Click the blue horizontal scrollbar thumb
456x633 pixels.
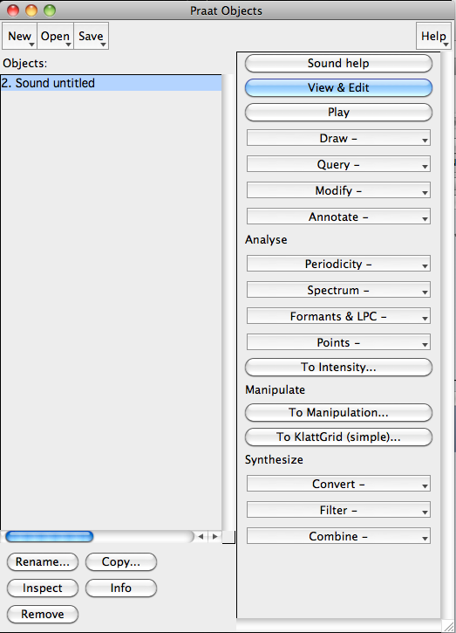point(50,536)
